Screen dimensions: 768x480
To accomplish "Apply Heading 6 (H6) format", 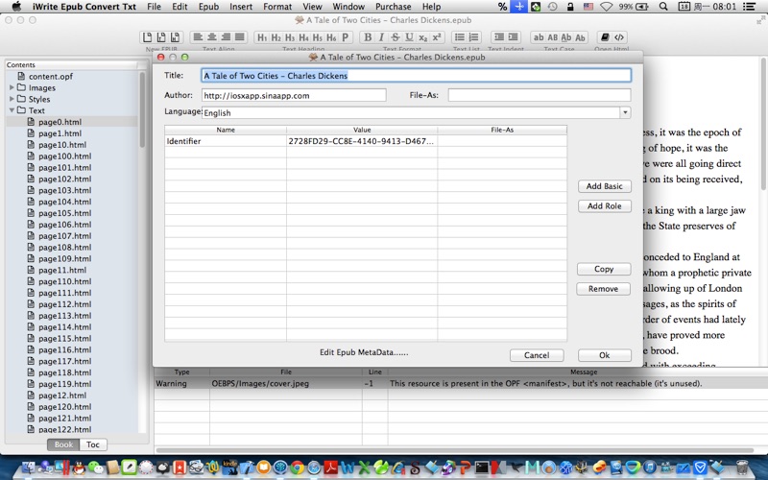I will (x=331, y=37).
